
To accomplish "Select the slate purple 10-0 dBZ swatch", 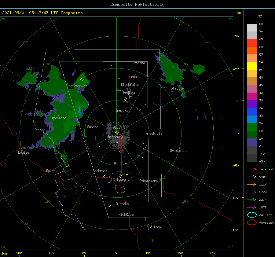I will click(252, 142).
